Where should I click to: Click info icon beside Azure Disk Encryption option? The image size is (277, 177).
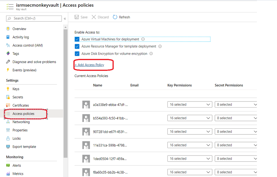tap(151, 54)
